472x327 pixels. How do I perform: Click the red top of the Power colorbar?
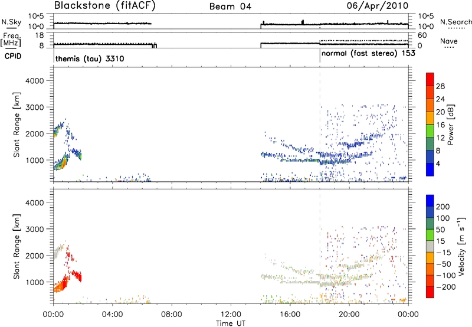click(430, 79)
